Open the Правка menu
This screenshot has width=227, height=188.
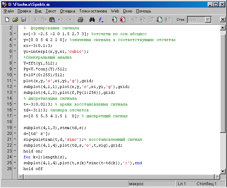[x=24, y=11]
